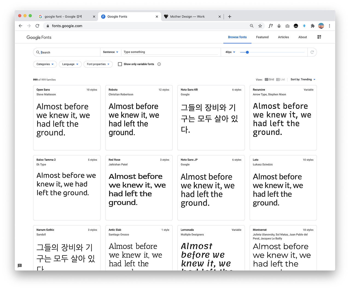Reload the page with the refresh icon
The image size is (350, 290).
tap(37, 26)
